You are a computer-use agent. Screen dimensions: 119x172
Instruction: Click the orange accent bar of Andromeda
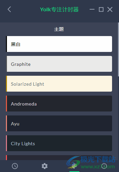[x=6, y=104]
